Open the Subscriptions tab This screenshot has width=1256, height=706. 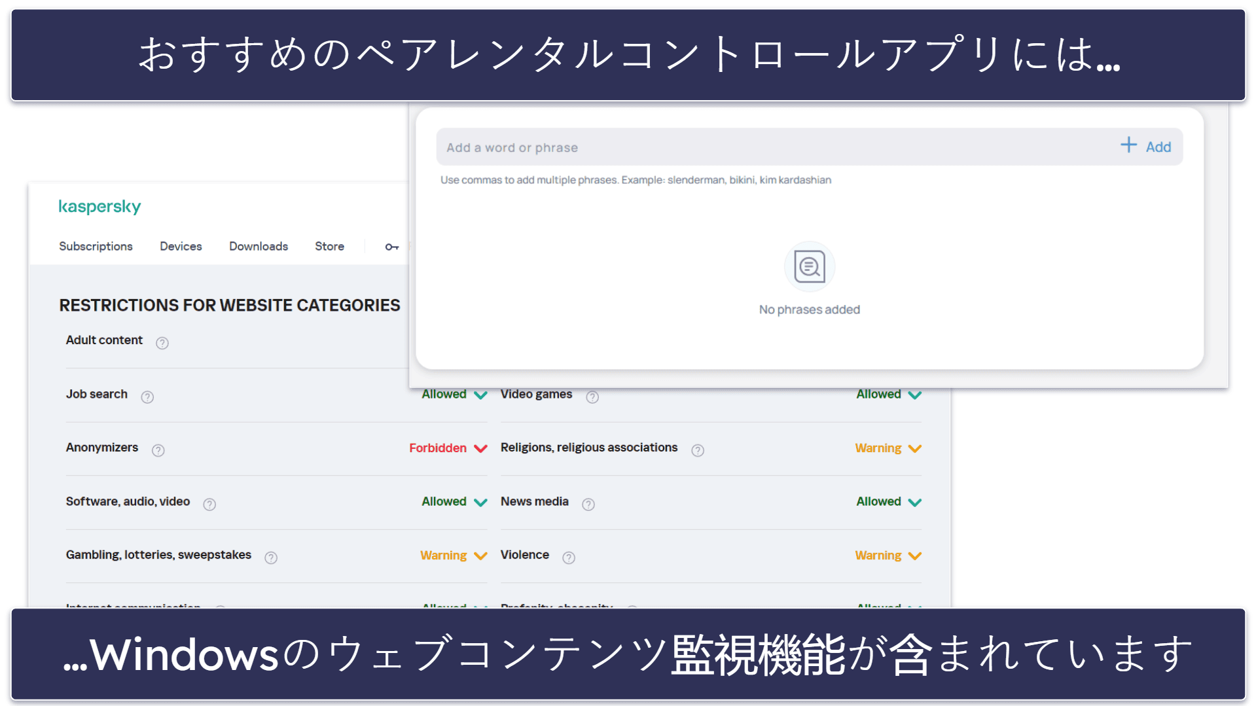[x=96, y=247]
